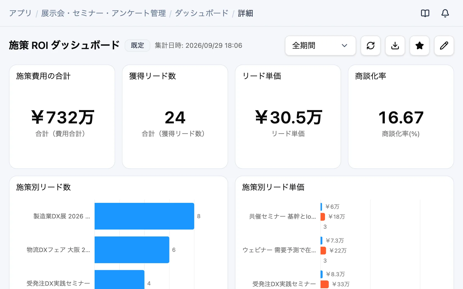Click the 物流DXフェア 大阪 axis label
This screenshot has height=289, width=463.
pos(58,250)
